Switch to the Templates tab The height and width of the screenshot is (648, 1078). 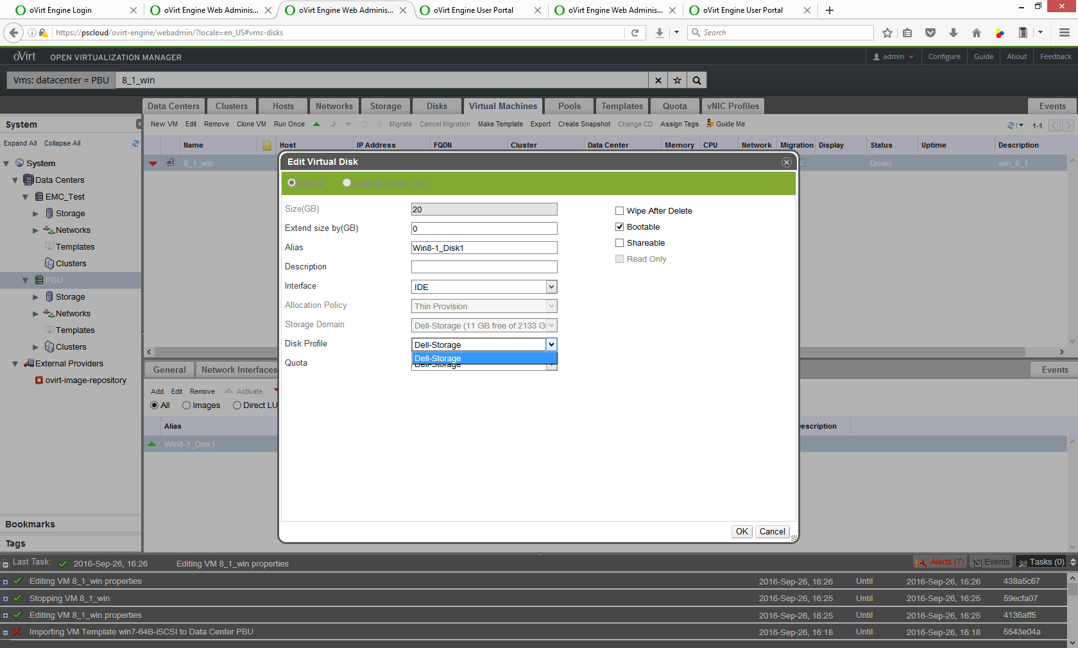point(621,107)
